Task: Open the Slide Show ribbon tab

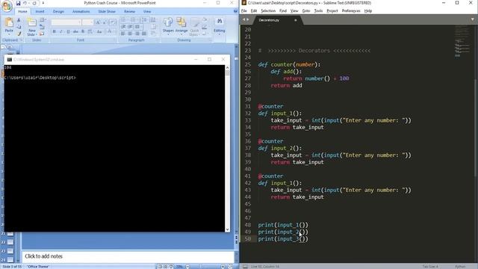Action: tap(107, 12)
